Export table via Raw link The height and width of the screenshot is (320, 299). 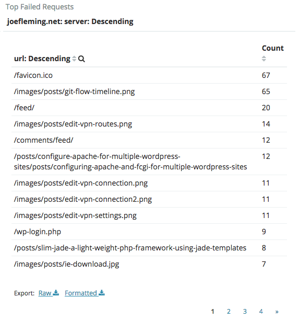(45, 293)
